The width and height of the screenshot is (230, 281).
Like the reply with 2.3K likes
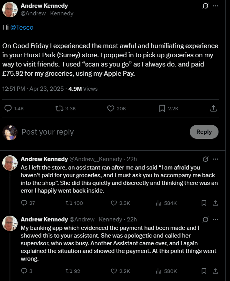coord(120,203)
